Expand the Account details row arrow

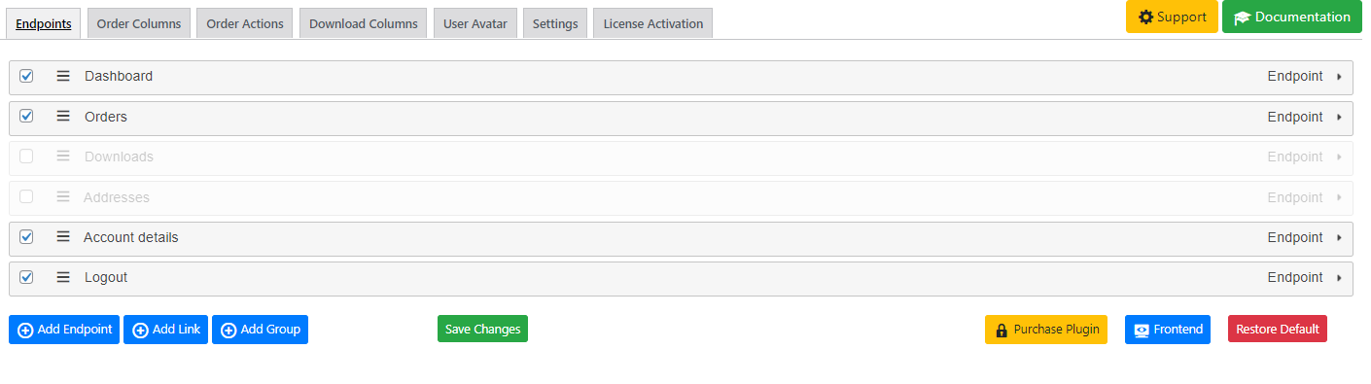[x=1339, y=237]
